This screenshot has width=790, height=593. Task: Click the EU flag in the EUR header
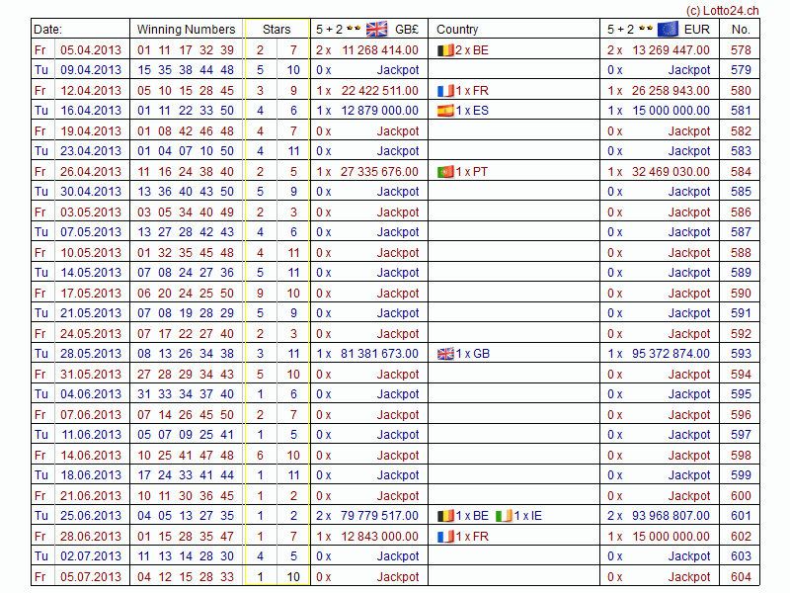pyautogui.click(x=669, y=29)
